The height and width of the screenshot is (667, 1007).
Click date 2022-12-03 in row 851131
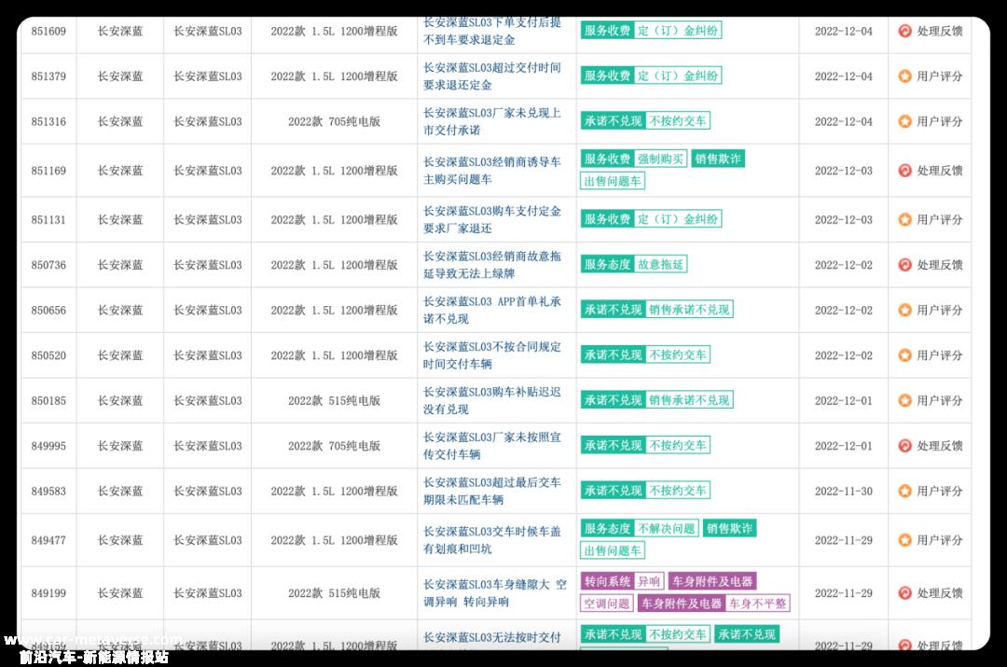843,219
